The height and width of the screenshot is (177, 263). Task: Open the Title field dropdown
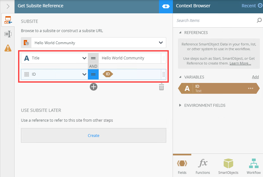coord(84,58)
